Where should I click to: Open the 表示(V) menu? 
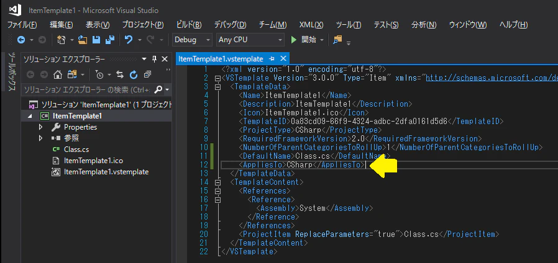pyautogui.click(x=98, y=25)
